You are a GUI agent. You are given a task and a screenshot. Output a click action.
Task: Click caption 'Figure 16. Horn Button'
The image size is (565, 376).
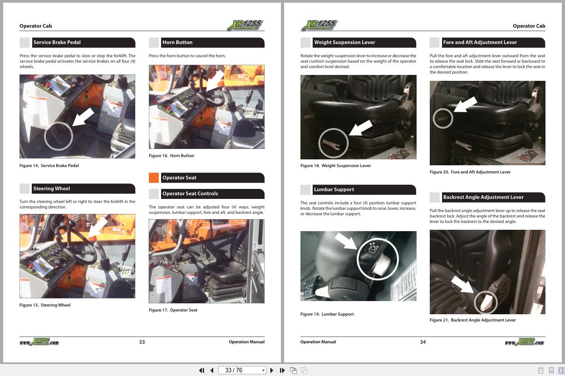coord(172,156)
